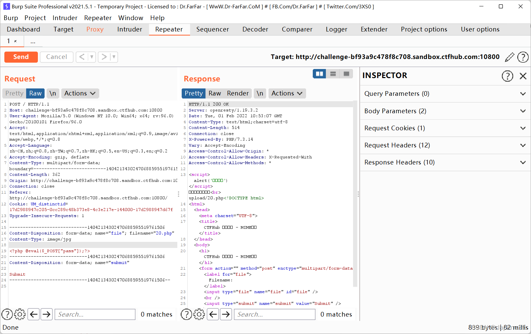This screenshot has height=334, width=531.
Task: Jump to next request search match
Action: [x=47, y=314]
